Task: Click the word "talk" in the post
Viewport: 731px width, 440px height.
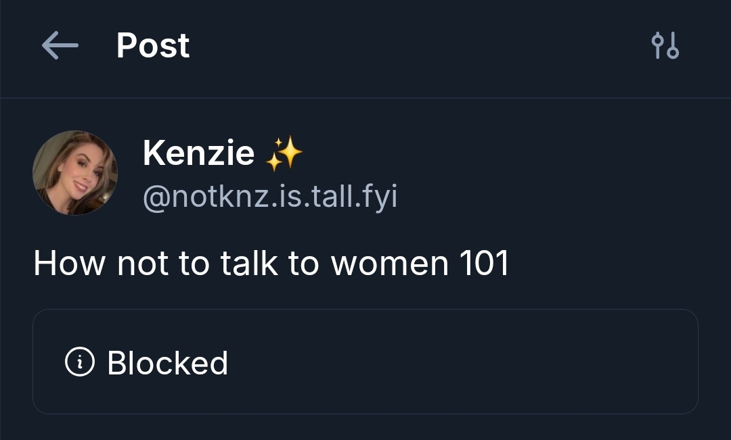Action: tap(249, 263)
